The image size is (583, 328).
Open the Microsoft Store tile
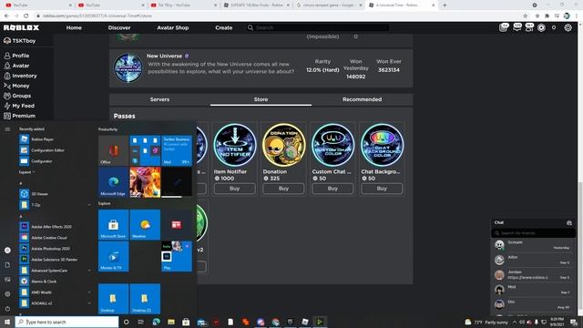113,225
